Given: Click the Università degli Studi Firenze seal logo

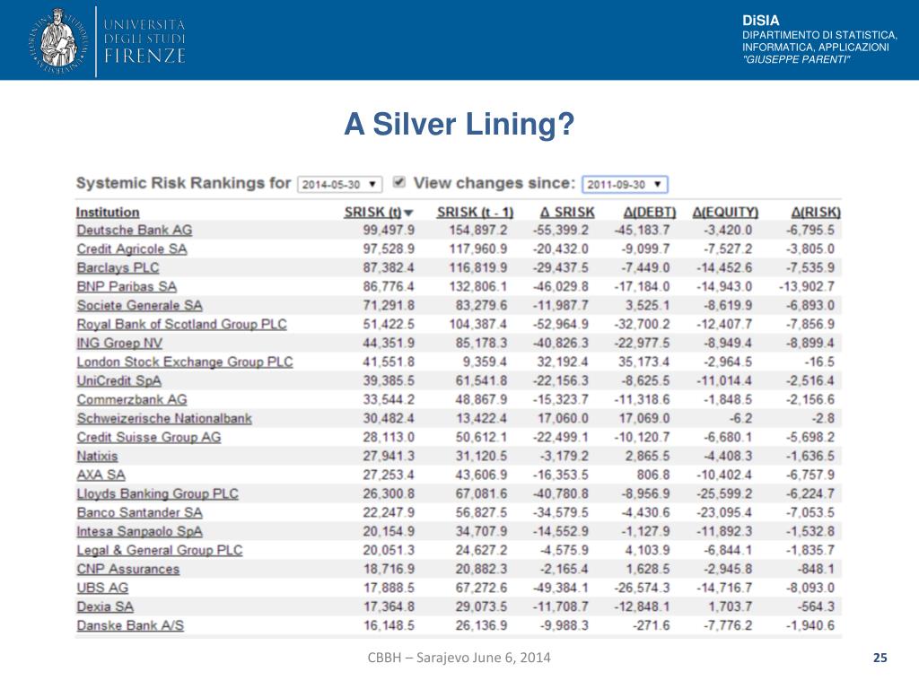Looking at the screenshot, I should (x=57, y=39).
